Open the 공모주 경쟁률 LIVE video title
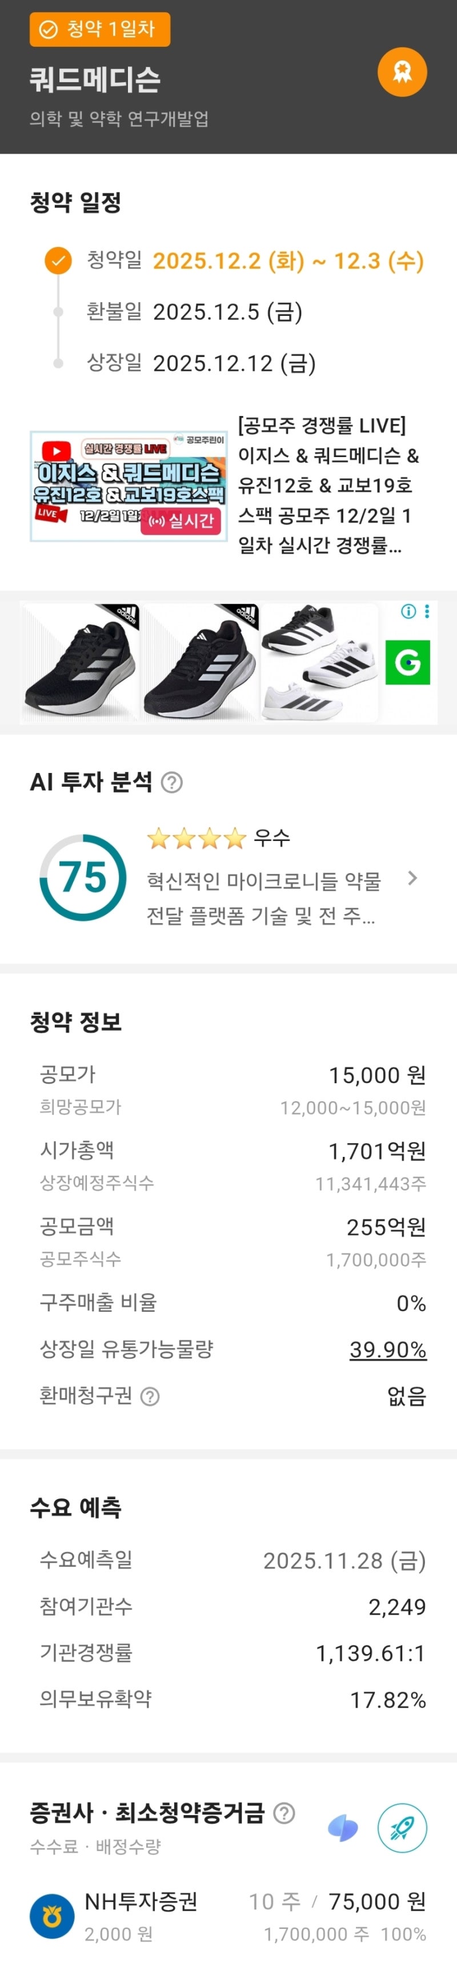This screenshot has height=1970, width=457. tap(328, 485)
